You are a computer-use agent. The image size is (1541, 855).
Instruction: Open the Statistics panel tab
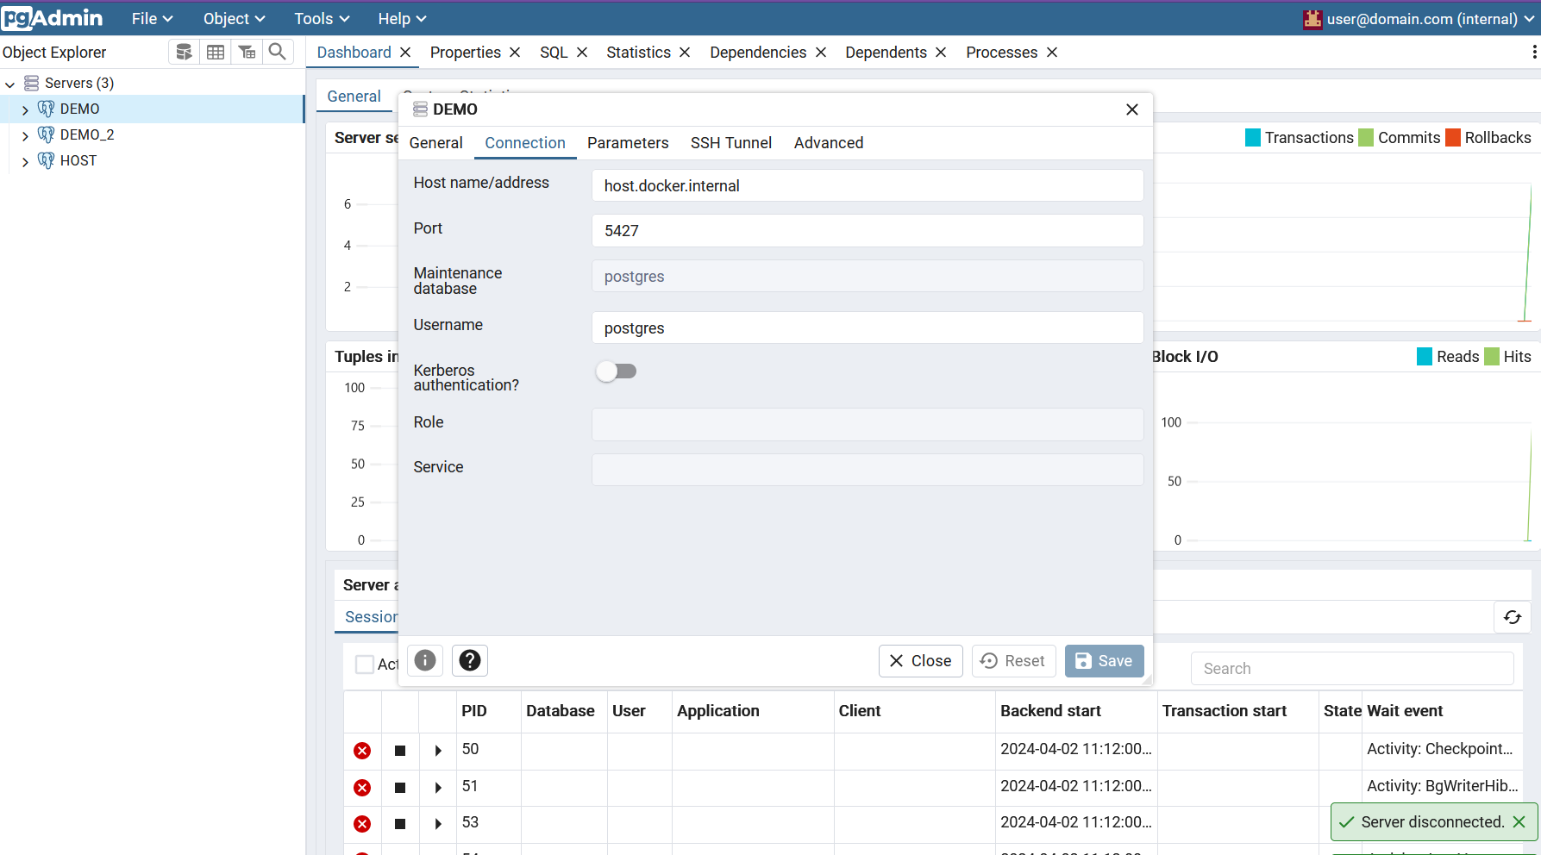[638, 53]
